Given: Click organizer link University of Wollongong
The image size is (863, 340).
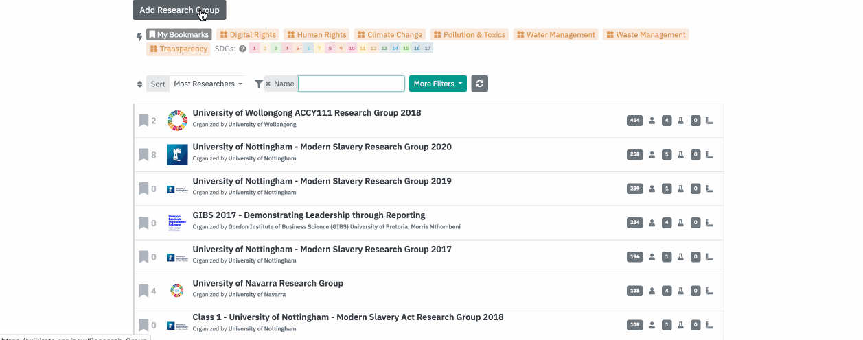Looking at the screenshot, I should [262, 125].
